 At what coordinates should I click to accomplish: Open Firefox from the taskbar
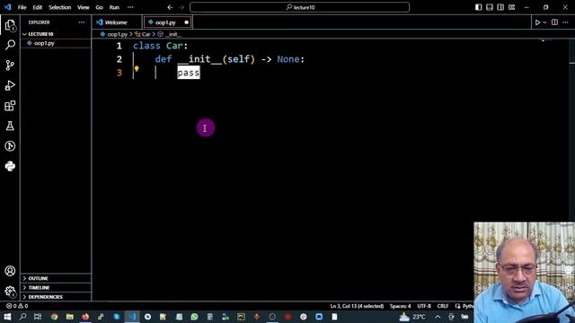(x=85, y=317)
